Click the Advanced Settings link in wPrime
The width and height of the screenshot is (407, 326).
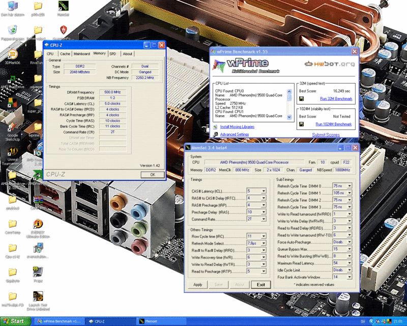(235, 134)
